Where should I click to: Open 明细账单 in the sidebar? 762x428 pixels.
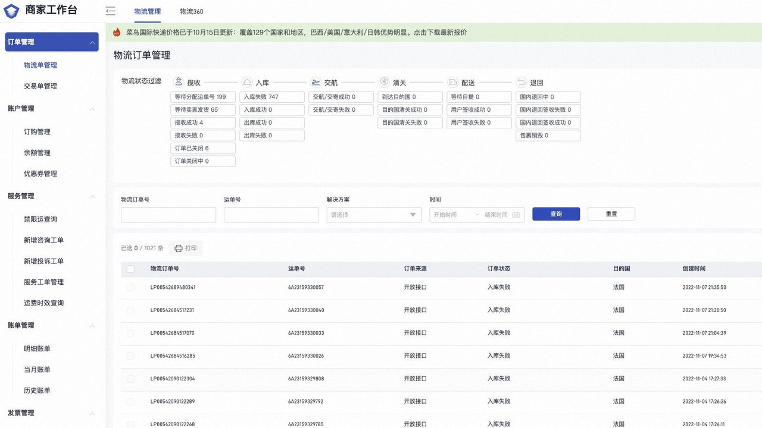tap(37, 348)
